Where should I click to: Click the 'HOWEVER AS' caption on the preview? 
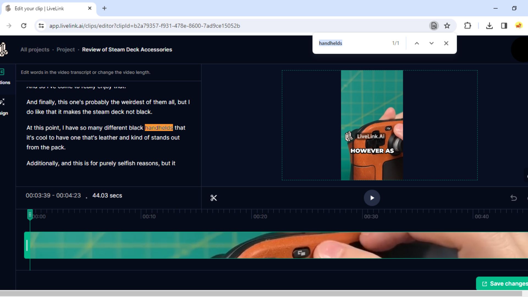point(372,151)
